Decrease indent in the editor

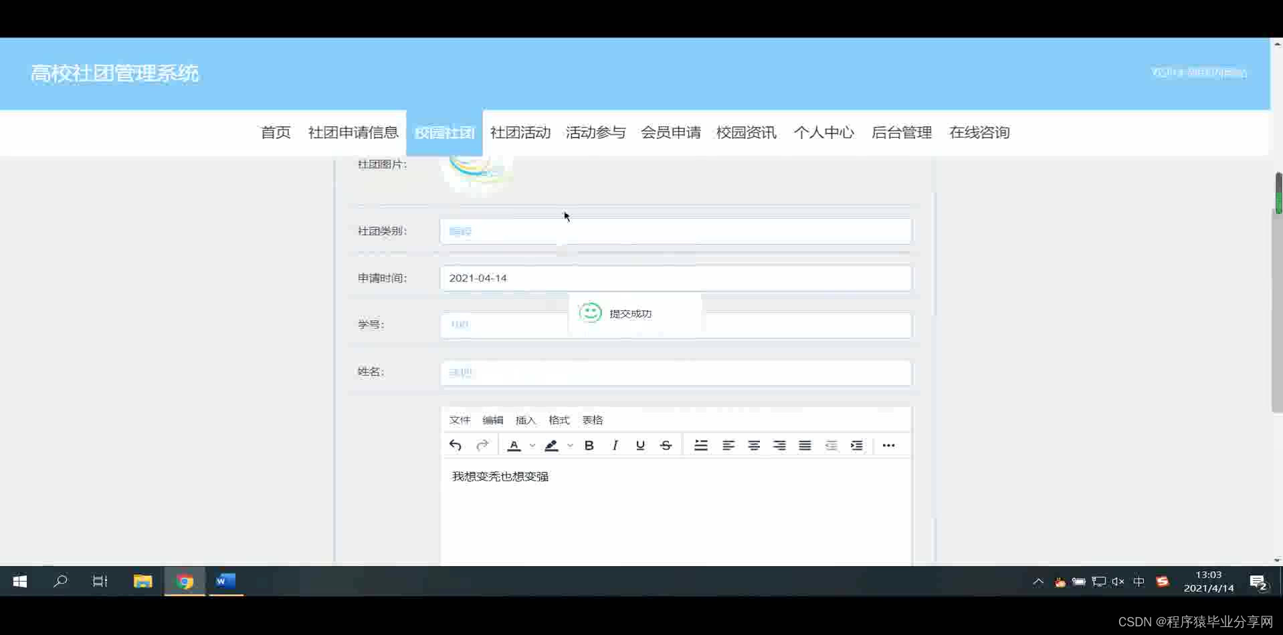pos(831,445)
